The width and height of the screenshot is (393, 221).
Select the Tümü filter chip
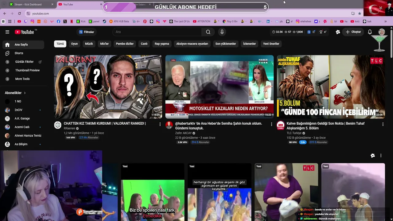(x=60, y=44)
